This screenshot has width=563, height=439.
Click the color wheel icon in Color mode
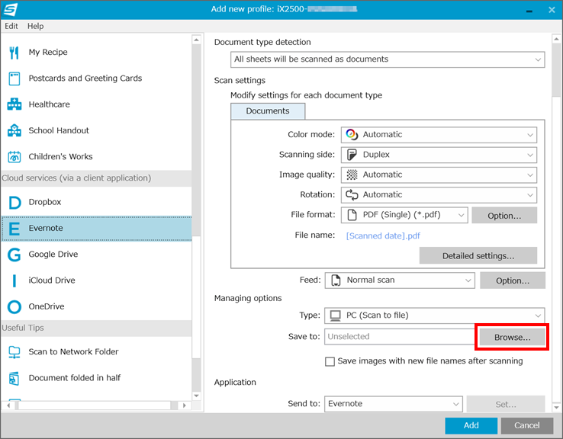pos(352,134)
